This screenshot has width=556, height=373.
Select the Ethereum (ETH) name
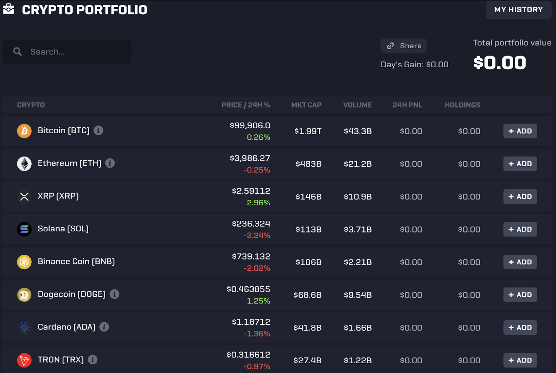[x=69, y=163]
